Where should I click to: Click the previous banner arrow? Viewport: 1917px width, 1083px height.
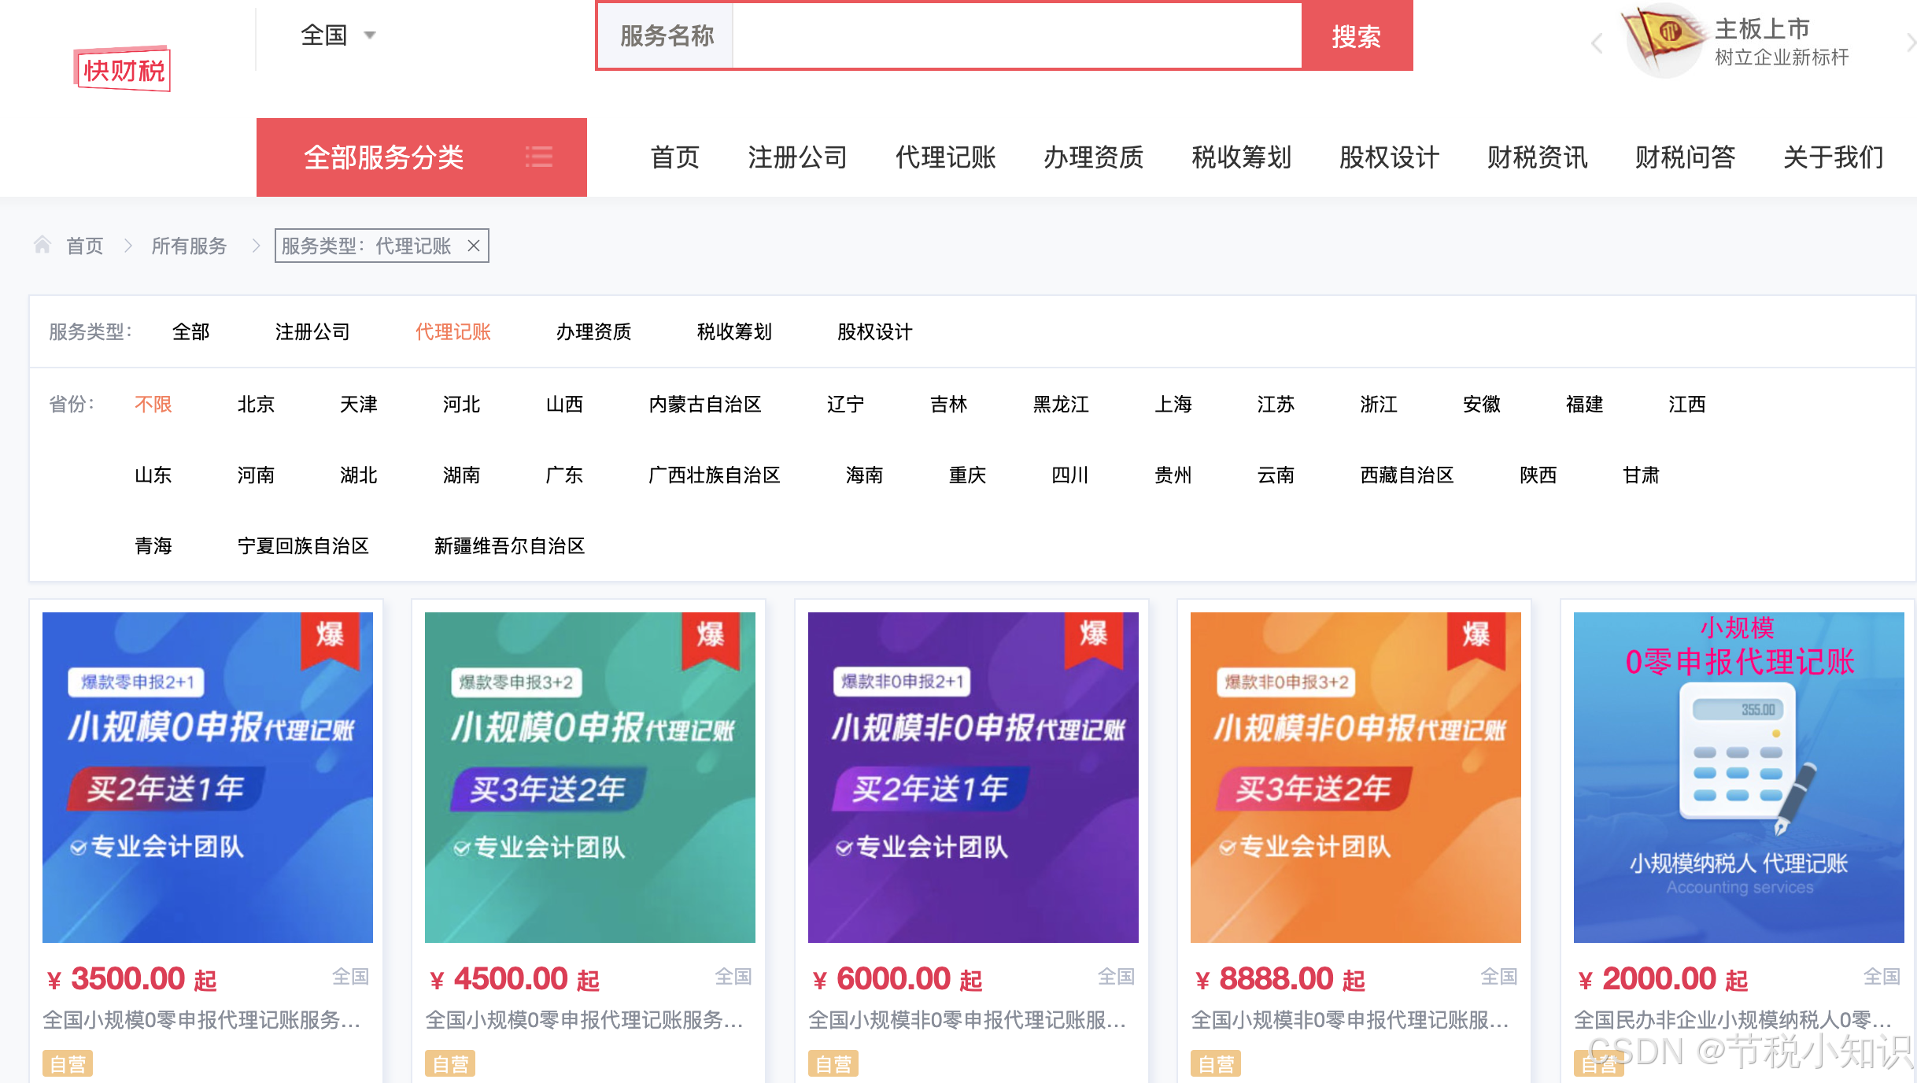point(1597,43)
